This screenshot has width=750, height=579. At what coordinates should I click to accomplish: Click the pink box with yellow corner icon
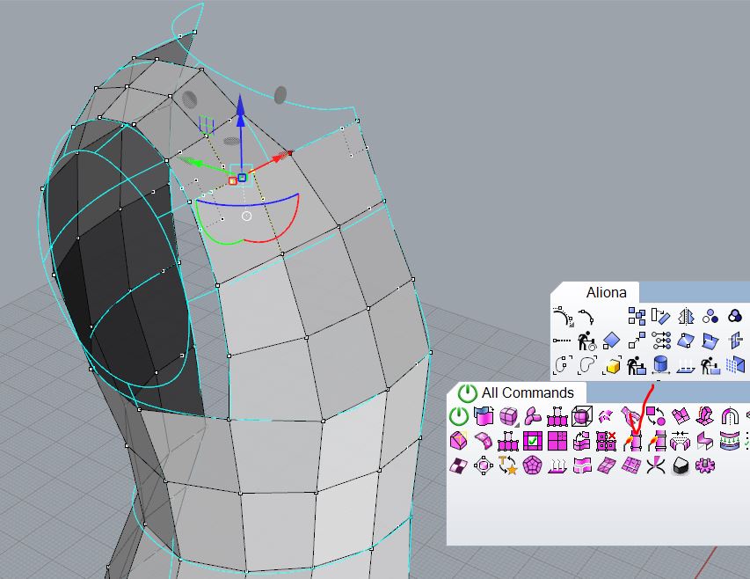(x=459, y=441)
